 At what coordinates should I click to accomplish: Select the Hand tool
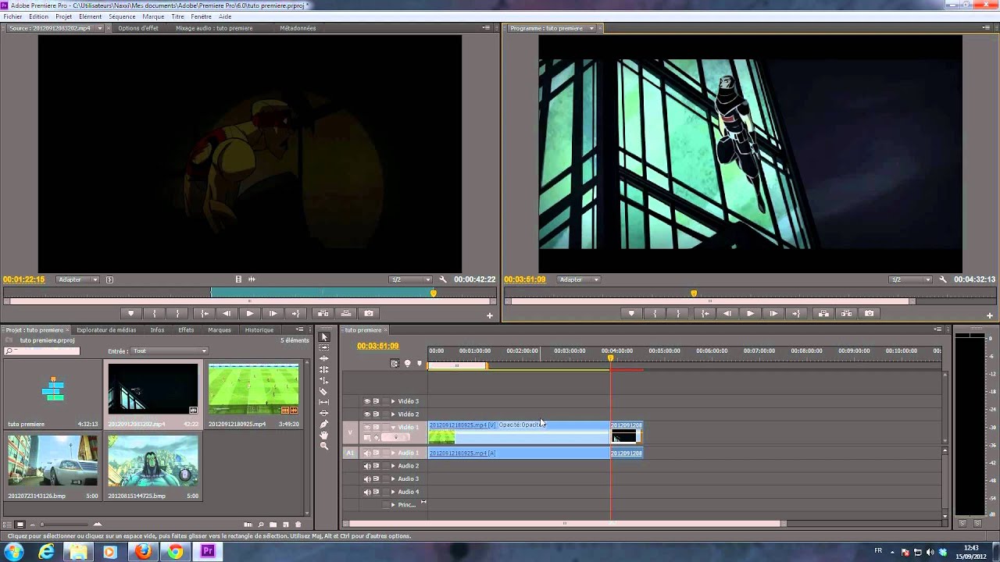click(324, 435)
